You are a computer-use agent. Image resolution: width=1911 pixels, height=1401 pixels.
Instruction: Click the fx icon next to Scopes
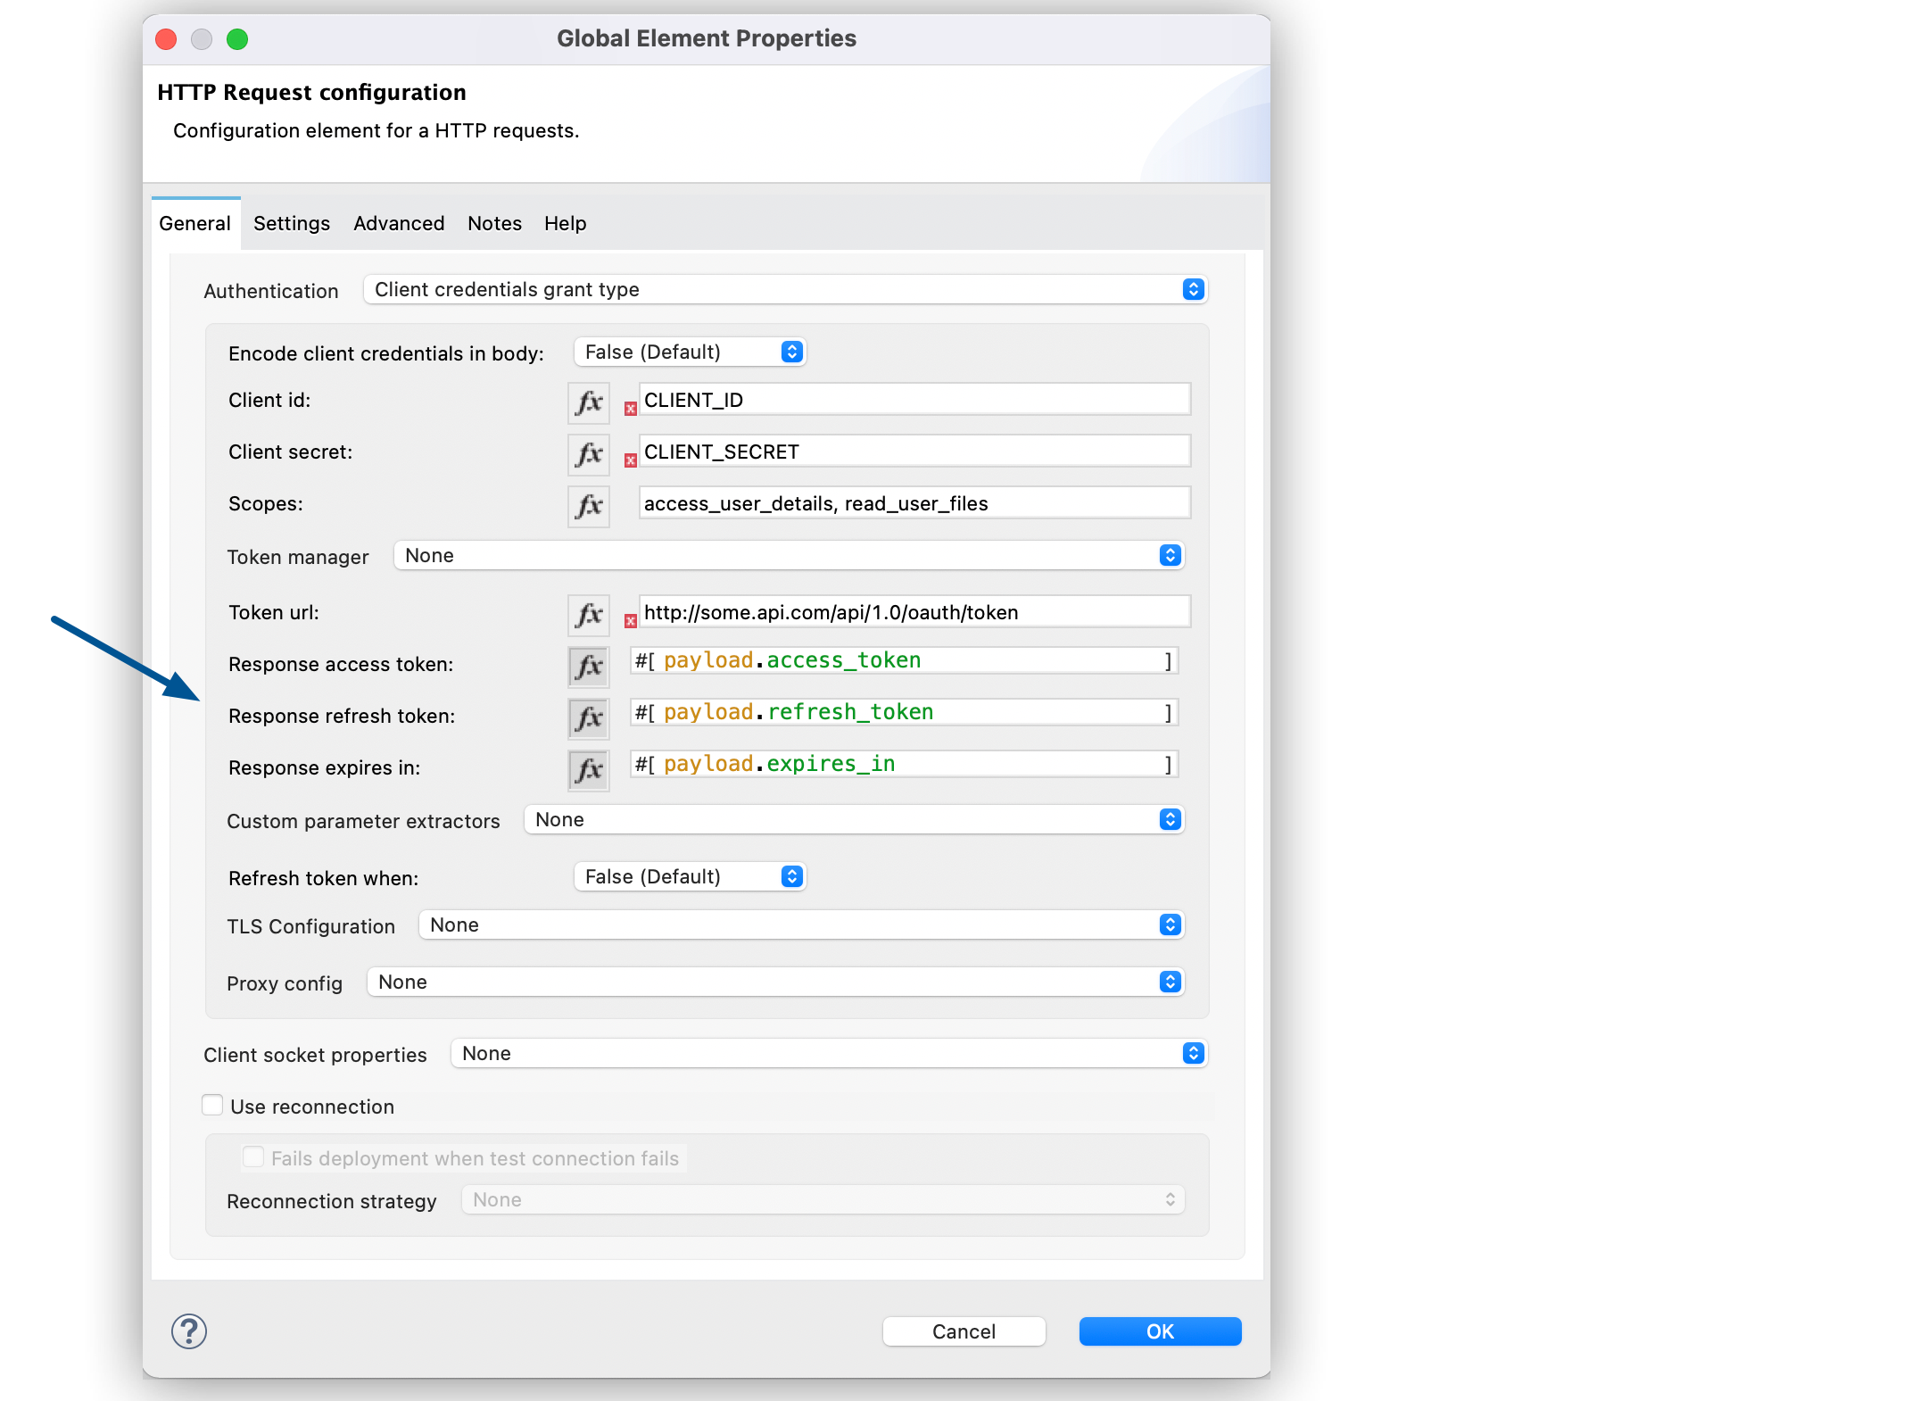point(591,506)
